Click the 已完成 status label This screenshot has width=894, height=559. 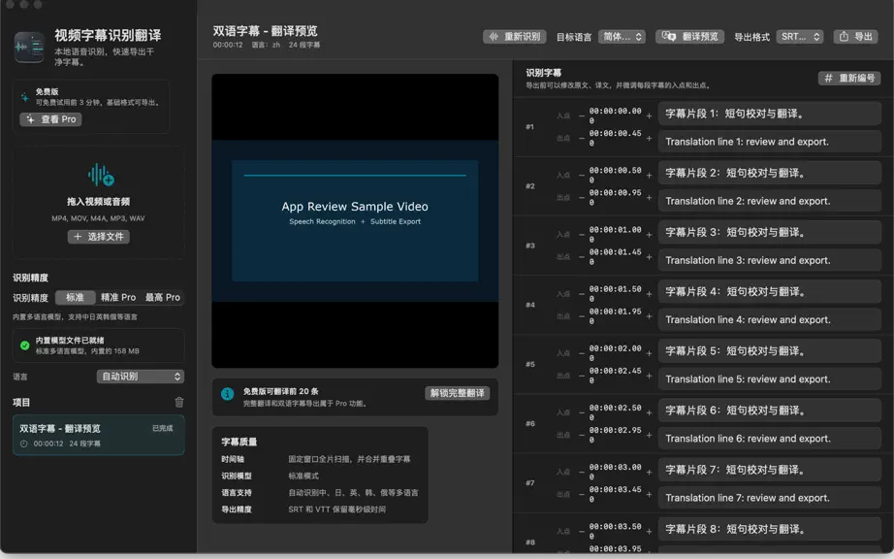[x=163, y=428]
